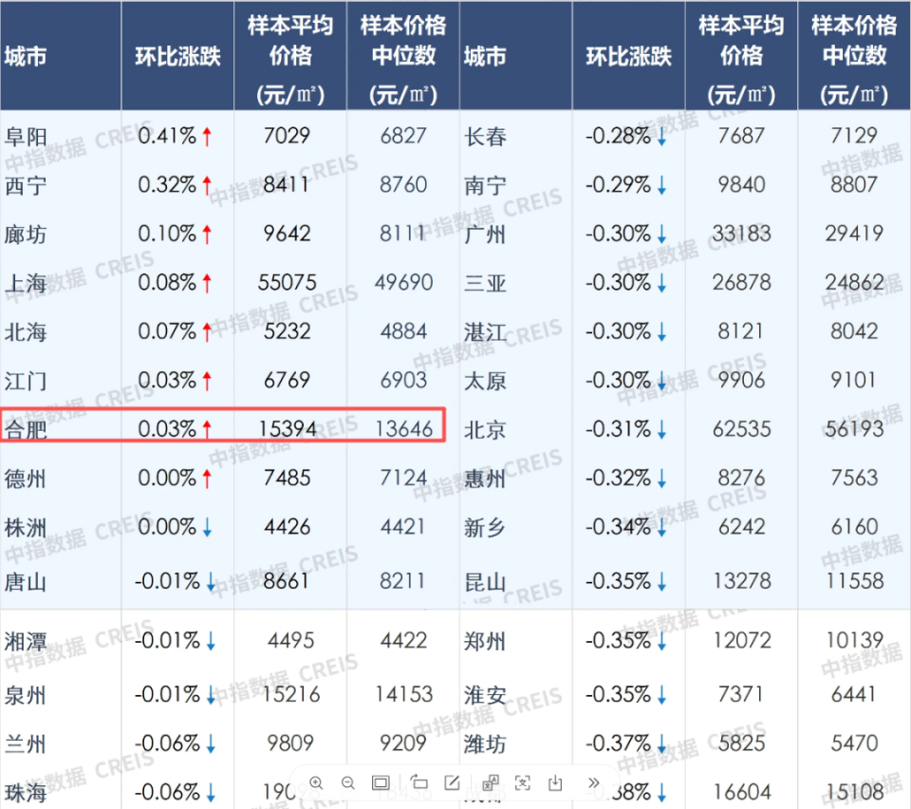Image resolution: width=911 pixels, height=809 pixels.
Task: Zoom out with the magnifier minus icon
Action: [348, 782]
